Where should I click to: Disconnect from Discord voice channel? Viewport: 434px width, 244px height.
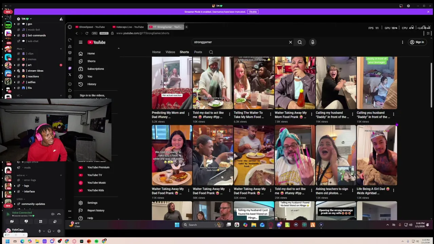point(59,214)
